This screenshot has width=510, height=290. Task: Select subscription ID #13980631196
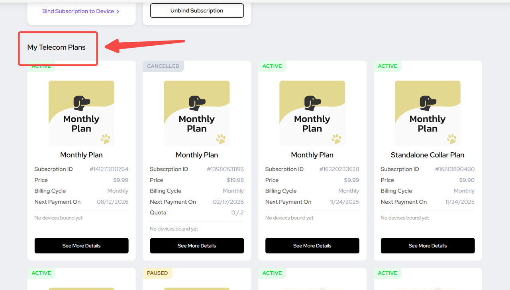[225, 169]
